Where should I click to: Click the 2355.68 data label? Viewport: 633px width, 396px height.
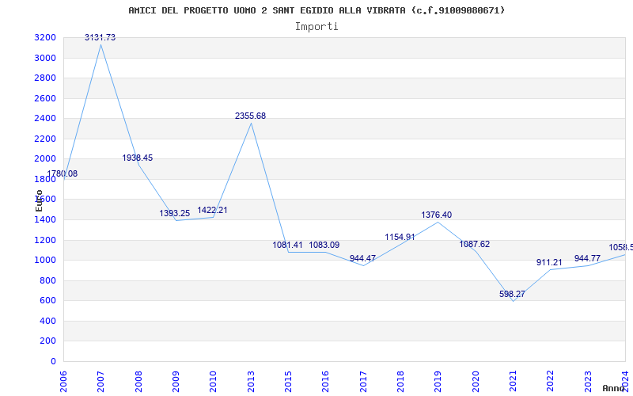(250, 116)
